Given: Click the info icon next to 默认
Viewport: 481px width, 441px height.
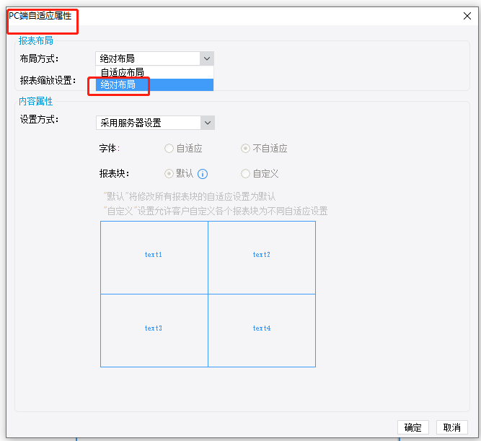Looking at the screenshot, I should (x=203, y=174).
